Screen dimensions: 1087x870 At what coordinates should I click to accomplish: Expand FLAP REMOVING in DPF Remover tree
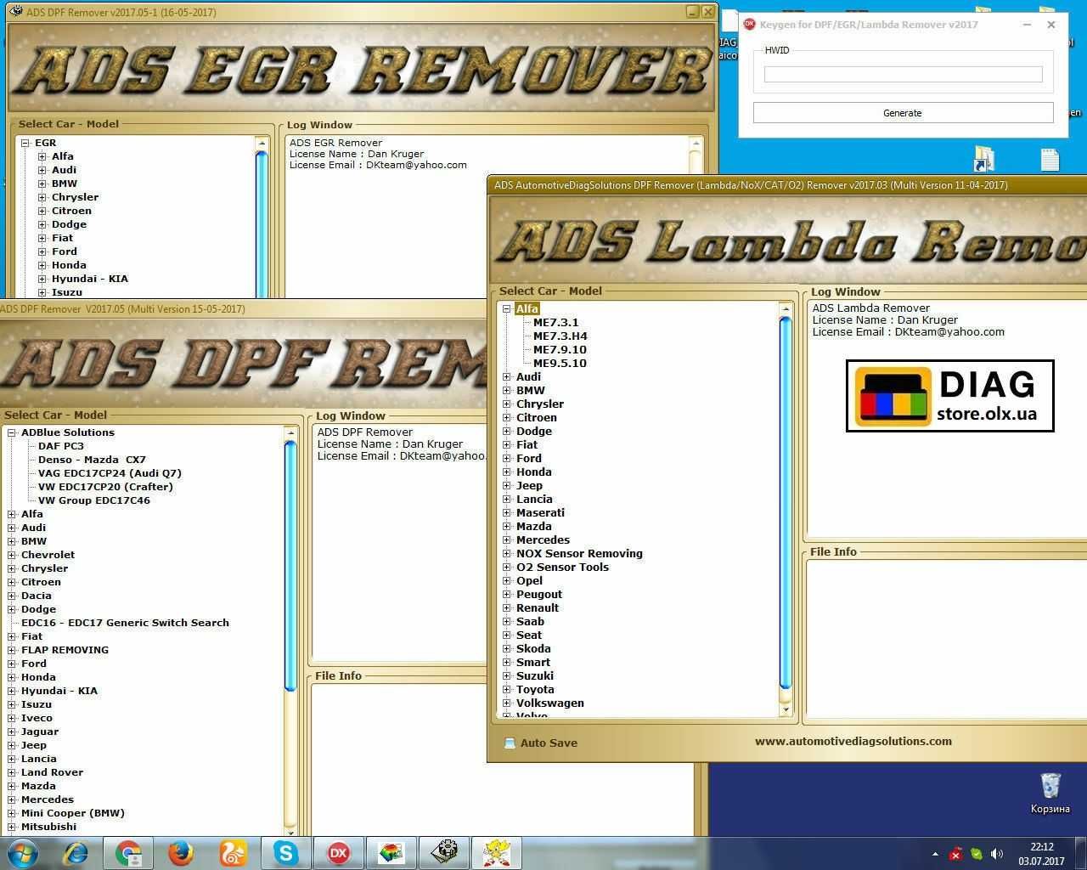click(12, 650)
